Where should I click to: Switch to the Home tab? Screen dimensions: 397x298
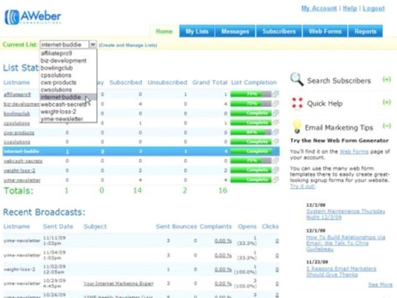(x=164, y=31)
